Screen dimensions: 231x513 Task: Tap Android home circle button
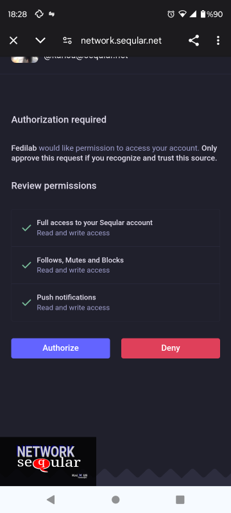tap(116, 500)
